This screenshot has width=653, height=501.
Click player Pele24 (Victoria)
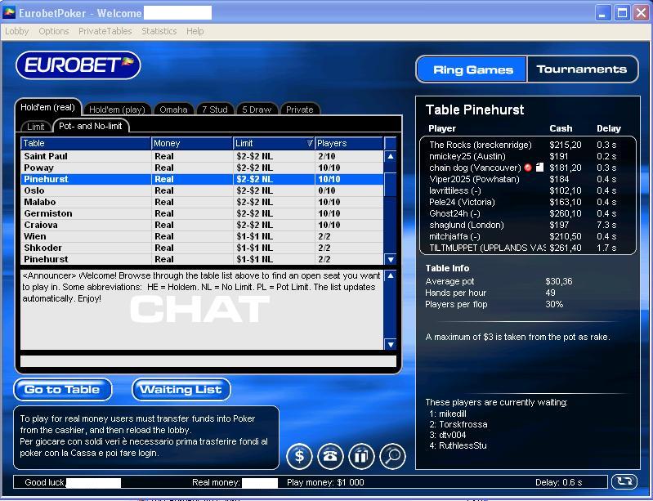pos(462,202)
